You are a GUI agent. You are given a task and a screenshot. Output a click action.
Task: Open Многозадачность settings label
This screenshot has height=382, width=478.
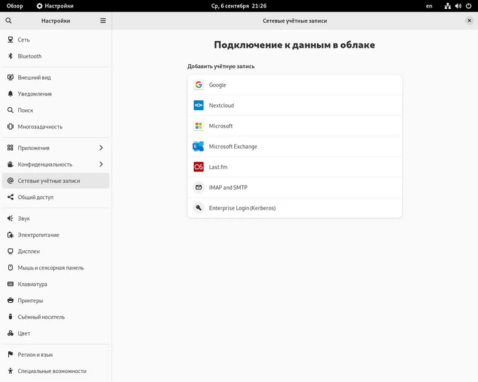[40, 127]
